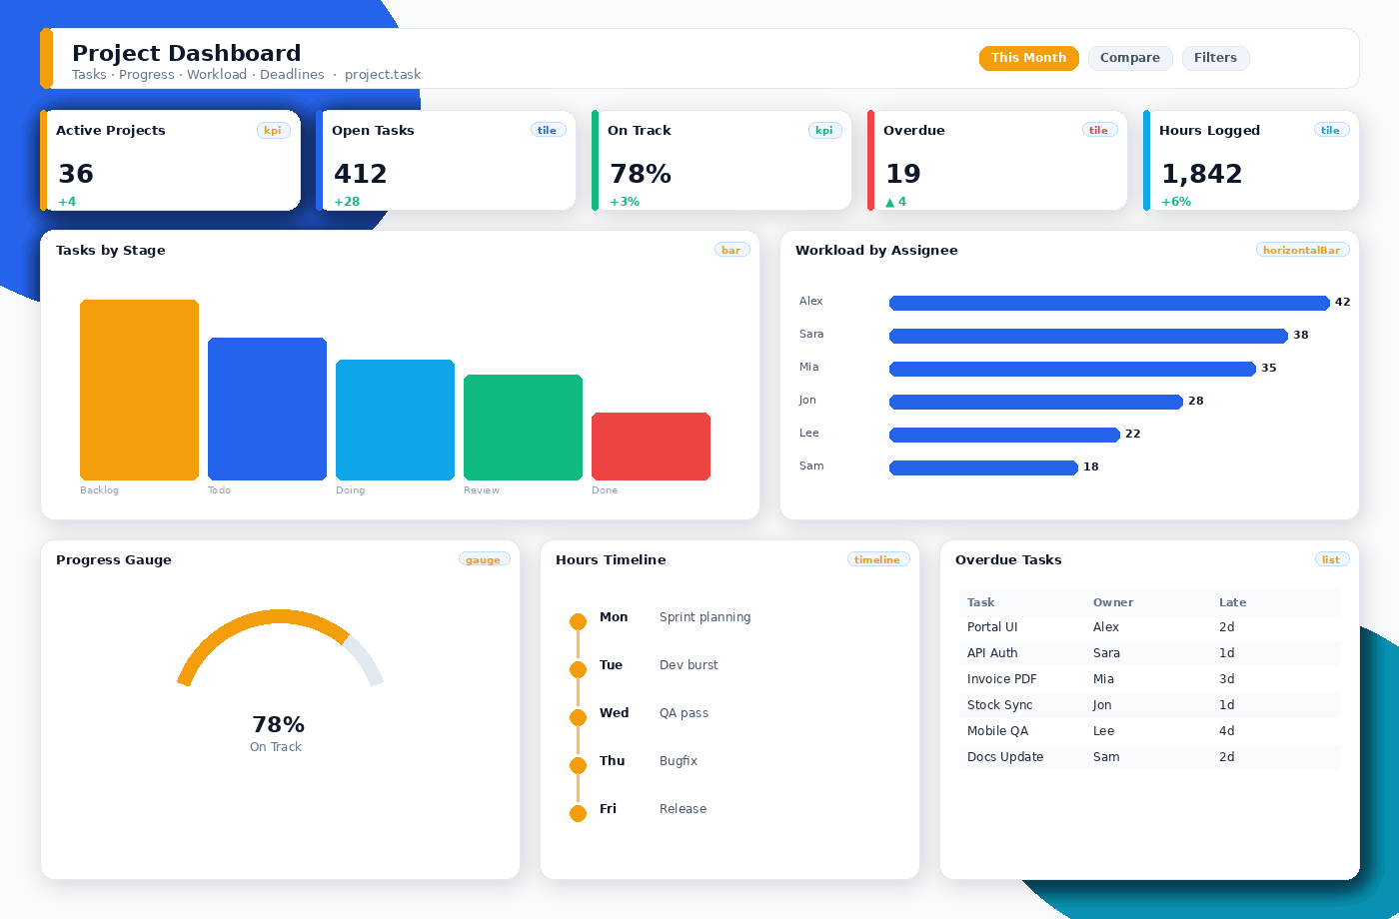Click the green Review bar
1399x919 pixels.
click(523, 428)
